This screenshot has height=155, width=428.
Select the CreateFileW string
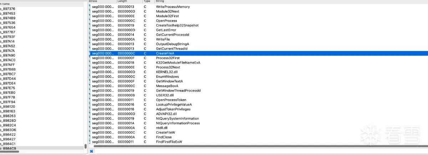coord(258,132)
